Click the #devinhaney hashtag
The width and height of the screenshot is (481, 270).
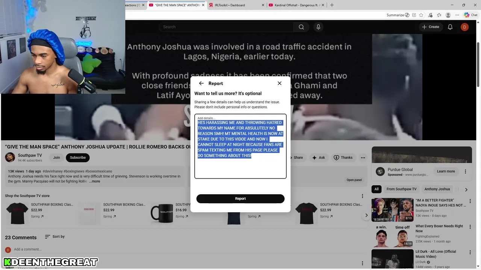53,171
